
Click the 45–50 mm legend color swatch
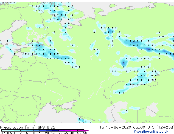pyautogui.click(x=81, y=130)
